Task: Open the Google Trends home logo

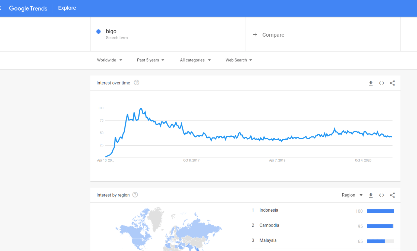Action: click(28, 8)
